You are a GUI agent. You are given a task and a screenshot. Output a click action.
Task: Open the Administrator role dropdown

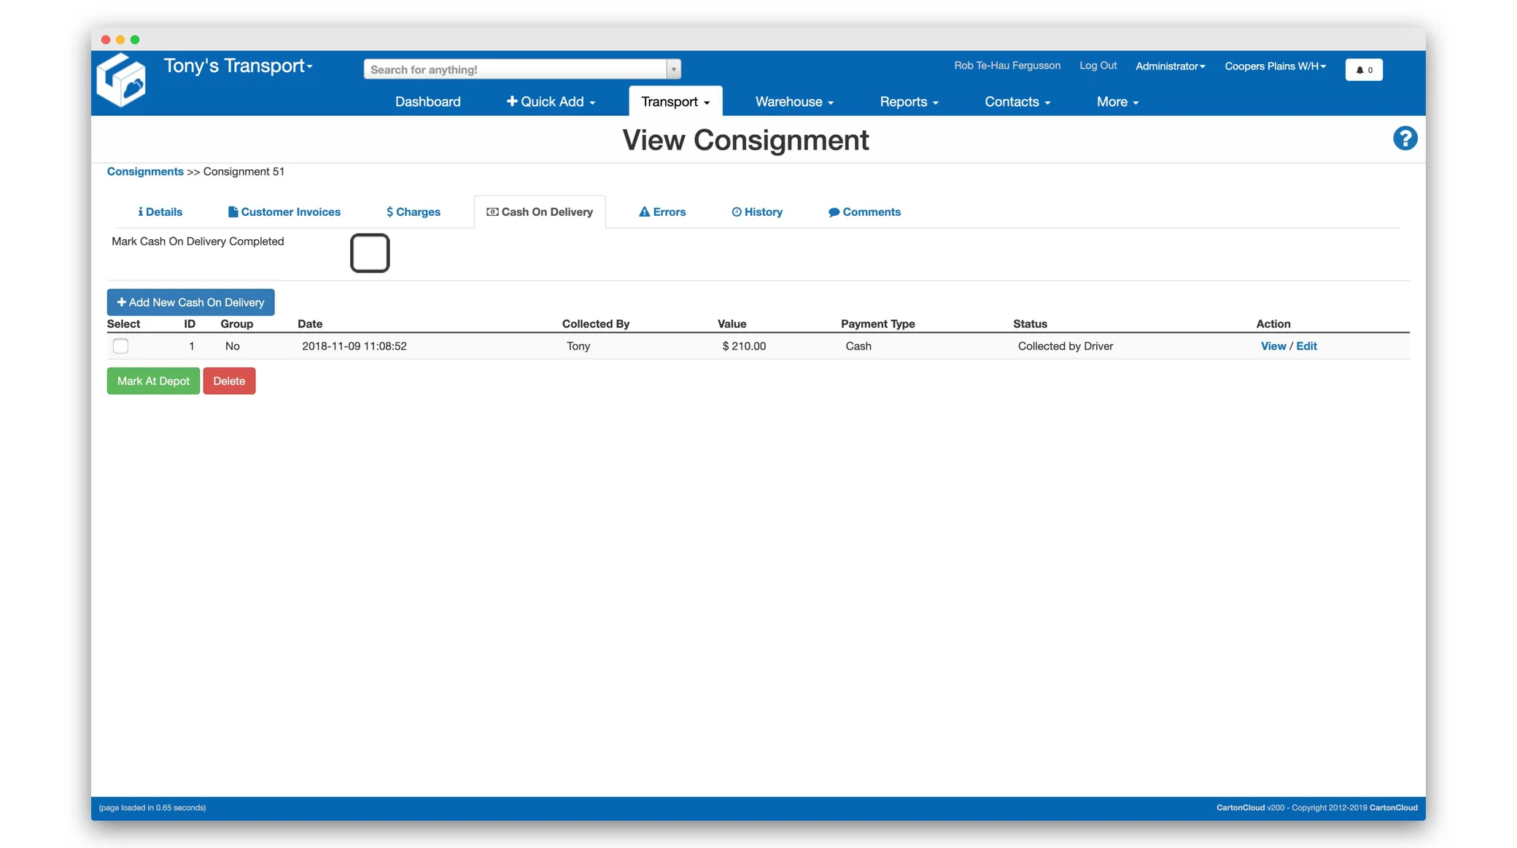coord(1170,66)
